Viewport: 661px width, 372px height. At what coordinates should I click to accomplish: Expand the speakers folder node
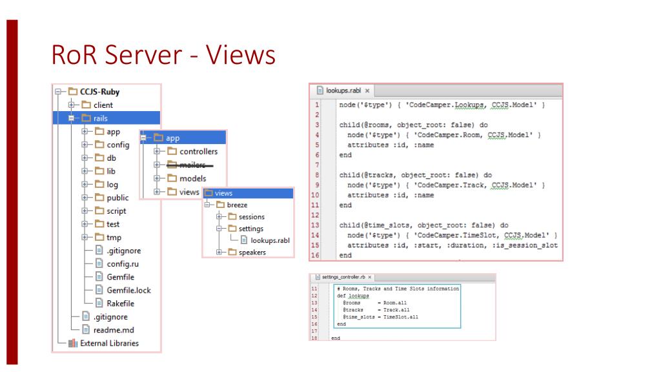[x=219, y=252]
